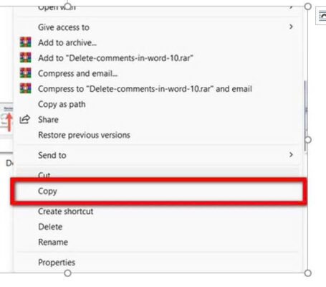Click WinRAR icon beside Add to archive
Screen dimensions: 326x287
(25, 42)
